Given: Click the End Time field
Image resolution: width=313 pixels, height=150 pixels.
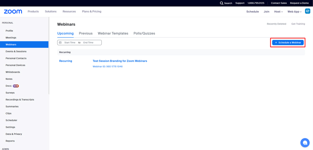Looking at the screenshot, I should (88, 43).
